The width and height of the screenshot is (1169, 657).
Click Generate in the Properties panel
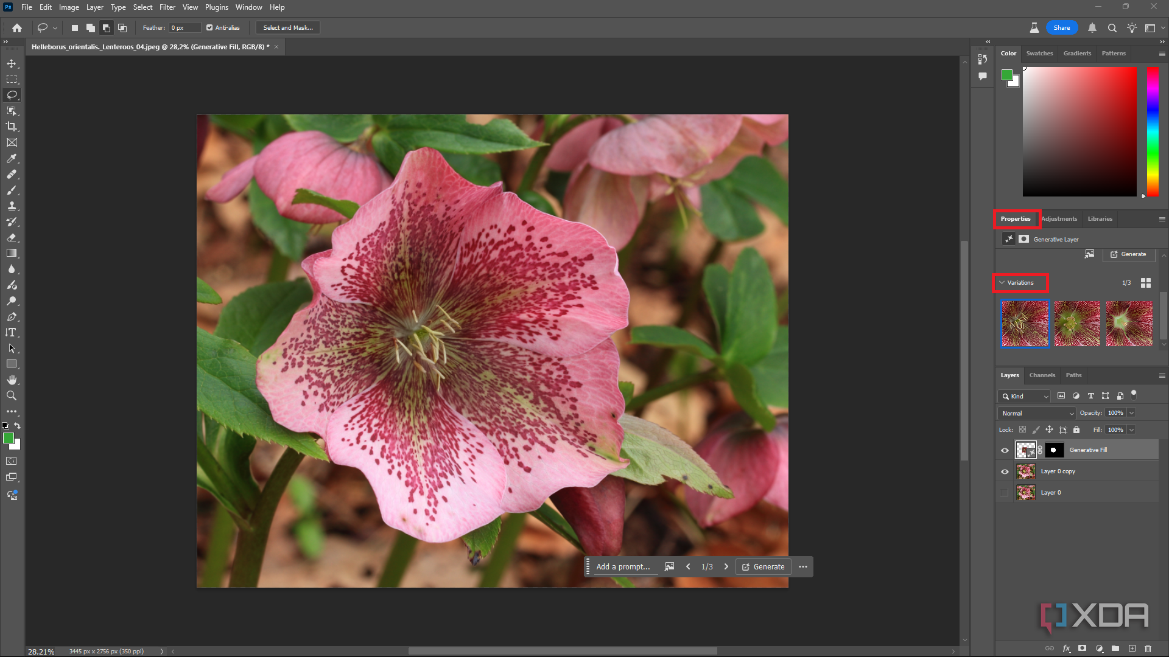tap(1128, 254)
